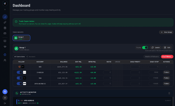Click the broker logo in APEX-462582-02 row

click(x=25, y=83)
